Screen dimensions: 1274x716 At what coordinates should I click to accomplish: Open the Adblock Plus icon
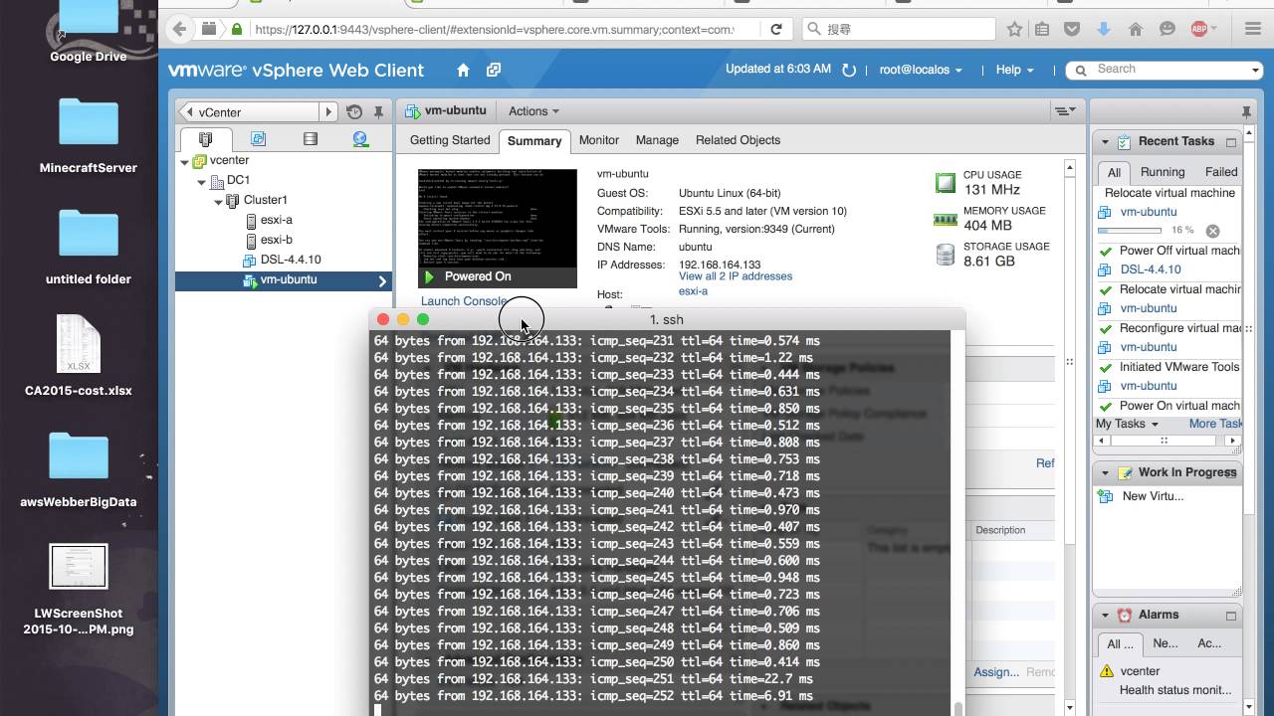click(1200, 30)
